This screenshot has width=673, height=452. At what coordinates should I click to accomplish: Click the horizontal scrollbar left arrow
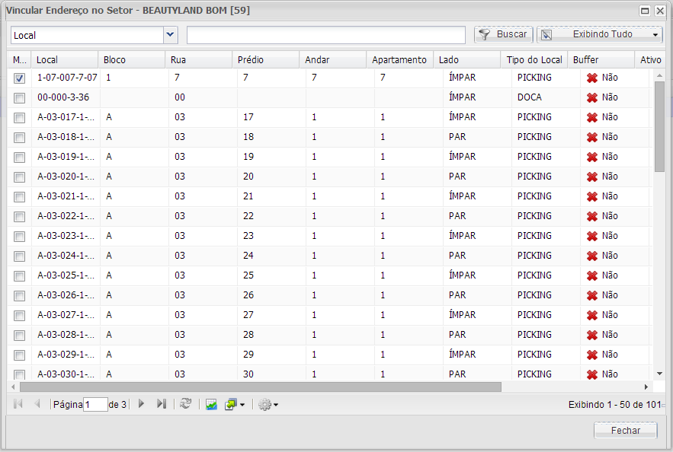point(13,387)
